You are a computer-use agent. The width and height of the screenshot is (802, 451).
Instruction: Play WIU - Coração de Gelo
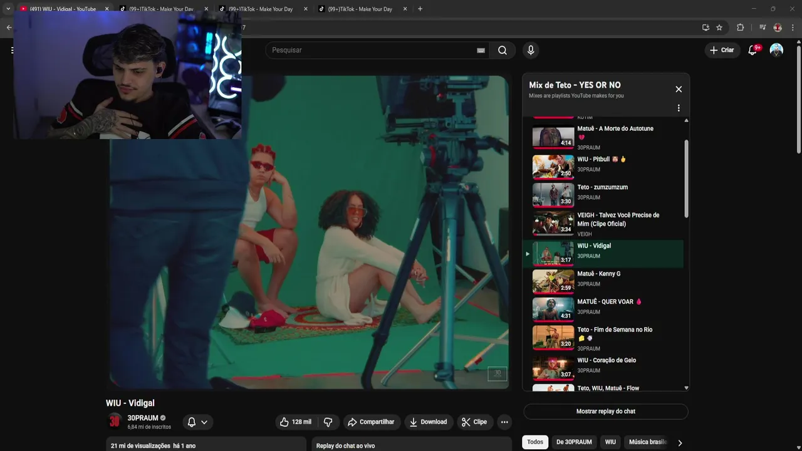[603, 368]
